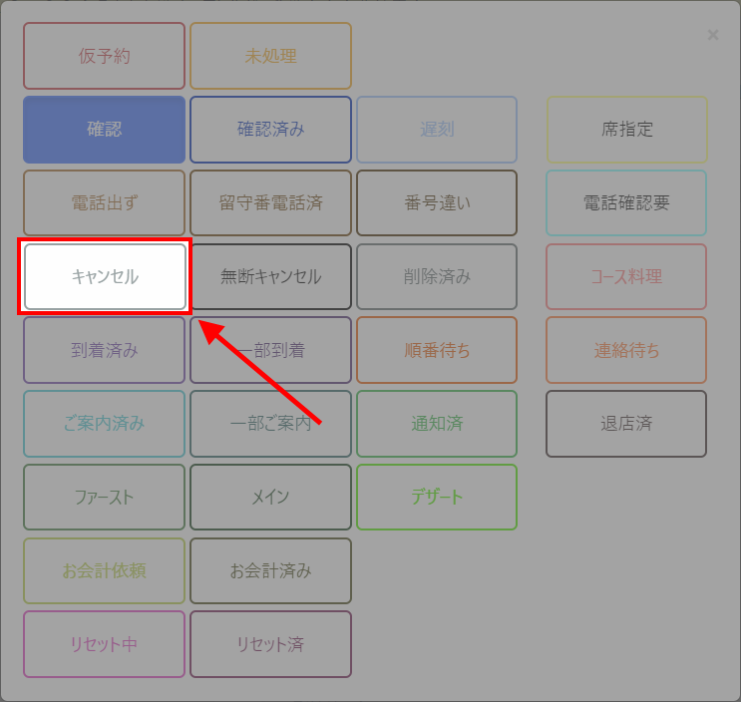Close the status dialog with X
The height and width of the screenshot is (702, 741).
coord(712,35)
